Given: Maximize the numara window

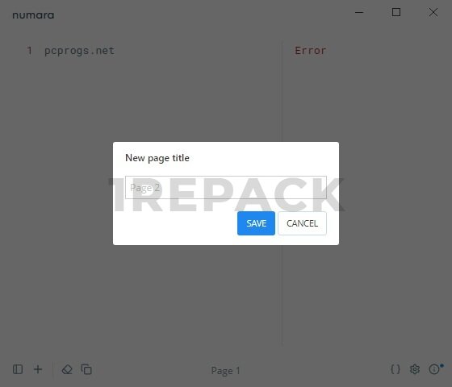Looking at the screenshot, I should point(396,12).
